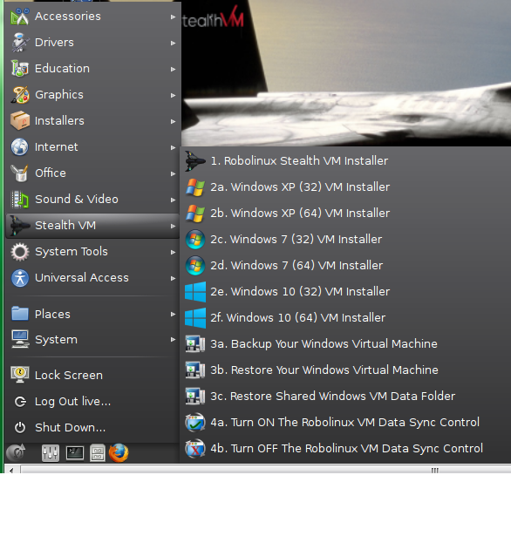Turn OFF the Robolinux VM Data Sync Control
Image resolution: width=511 pixels, height=536 pixels.
tap(345, 449)
